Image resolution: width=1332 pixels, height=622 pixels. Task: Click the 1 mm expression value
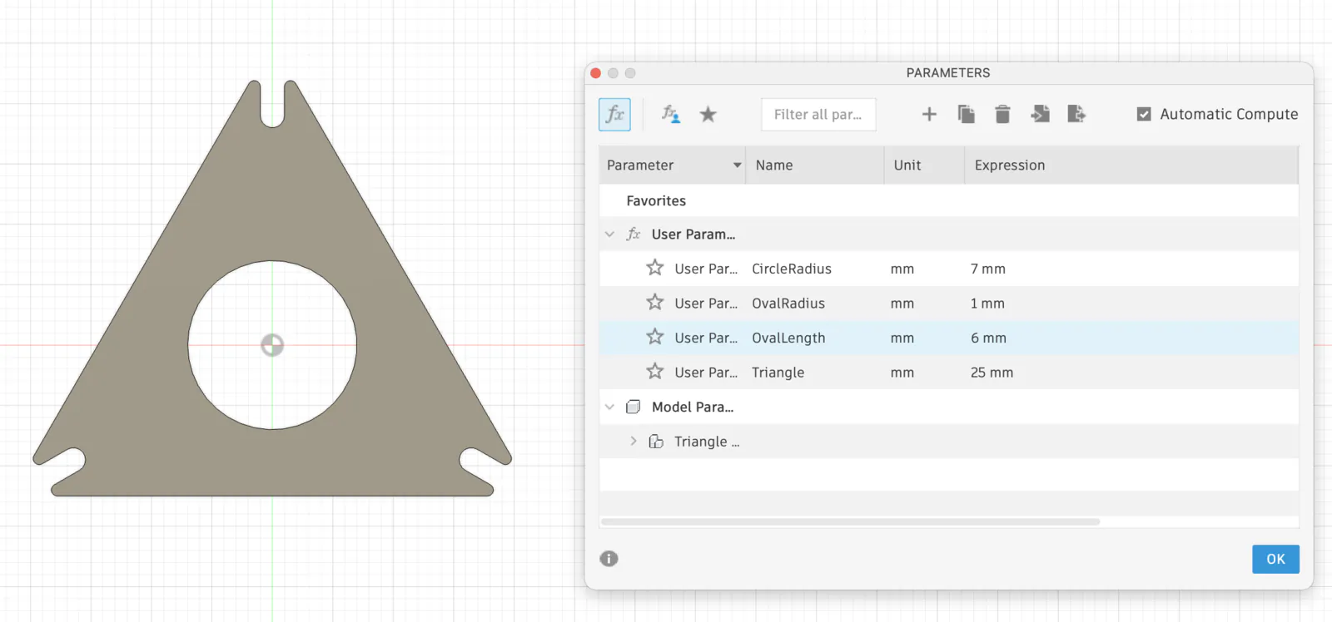click(x=987, y=304)
